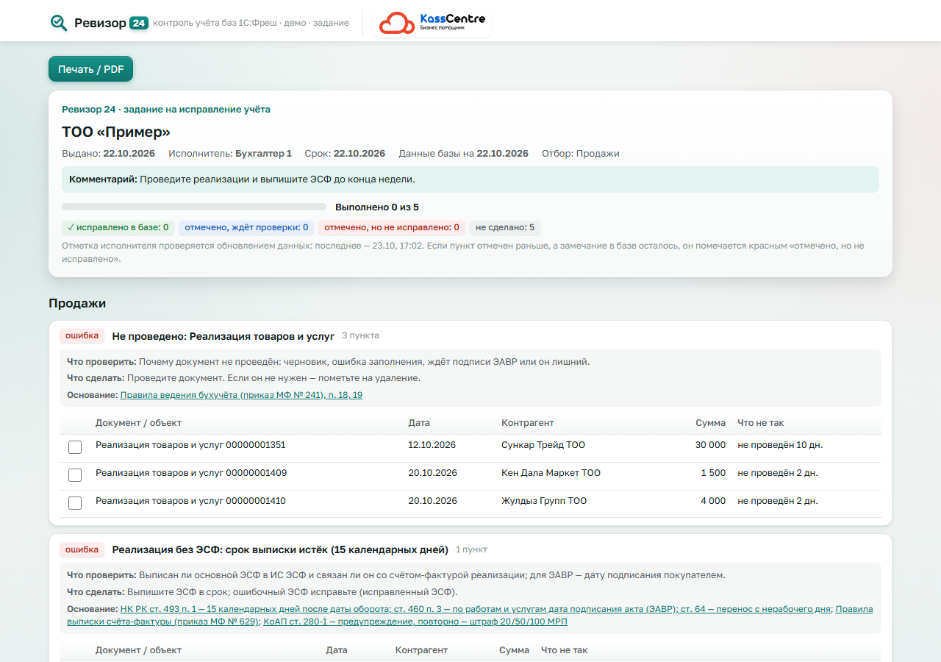
Task: Open the ст. 64 перенос с нерабочего дня link
Action: (x=756, y=609)
